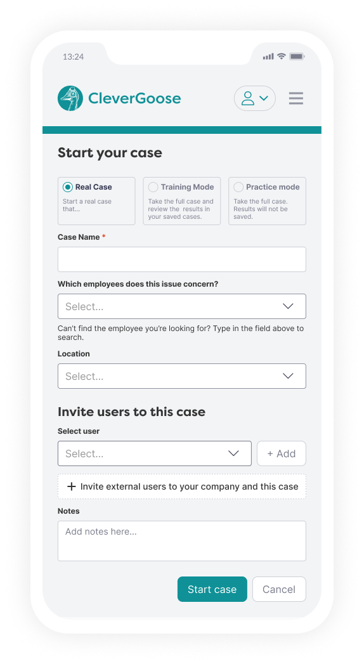The width and height of the screenshot is (364, 664).
Task: Open the Select user dropdown
Action: click(x=155, y=453)
